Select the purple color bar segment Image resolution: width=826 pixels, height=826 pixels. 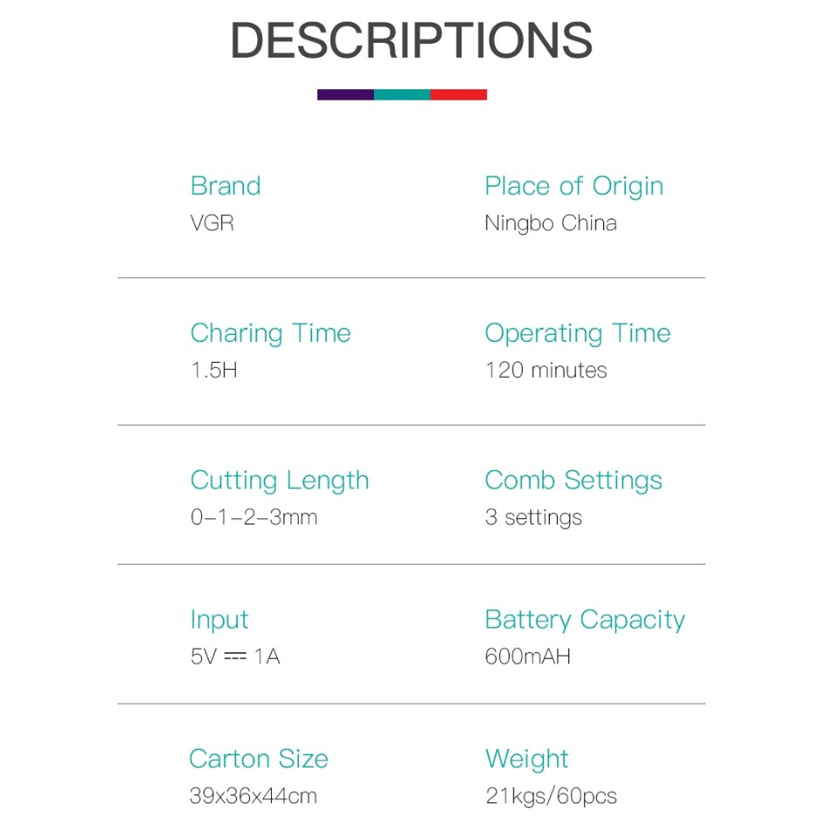pyautogui.click(x=345, y=94)
